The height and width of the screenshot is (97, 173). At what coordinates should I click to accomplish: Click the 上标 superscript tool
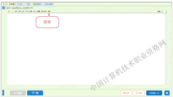coord(23,11)
